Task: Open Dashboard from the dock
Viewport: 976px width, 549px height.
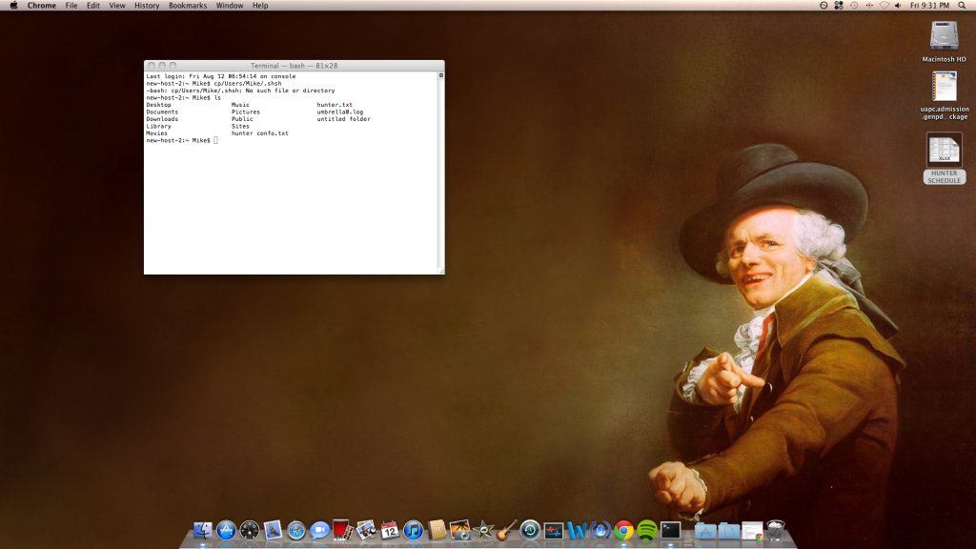Action: (250, 530)
